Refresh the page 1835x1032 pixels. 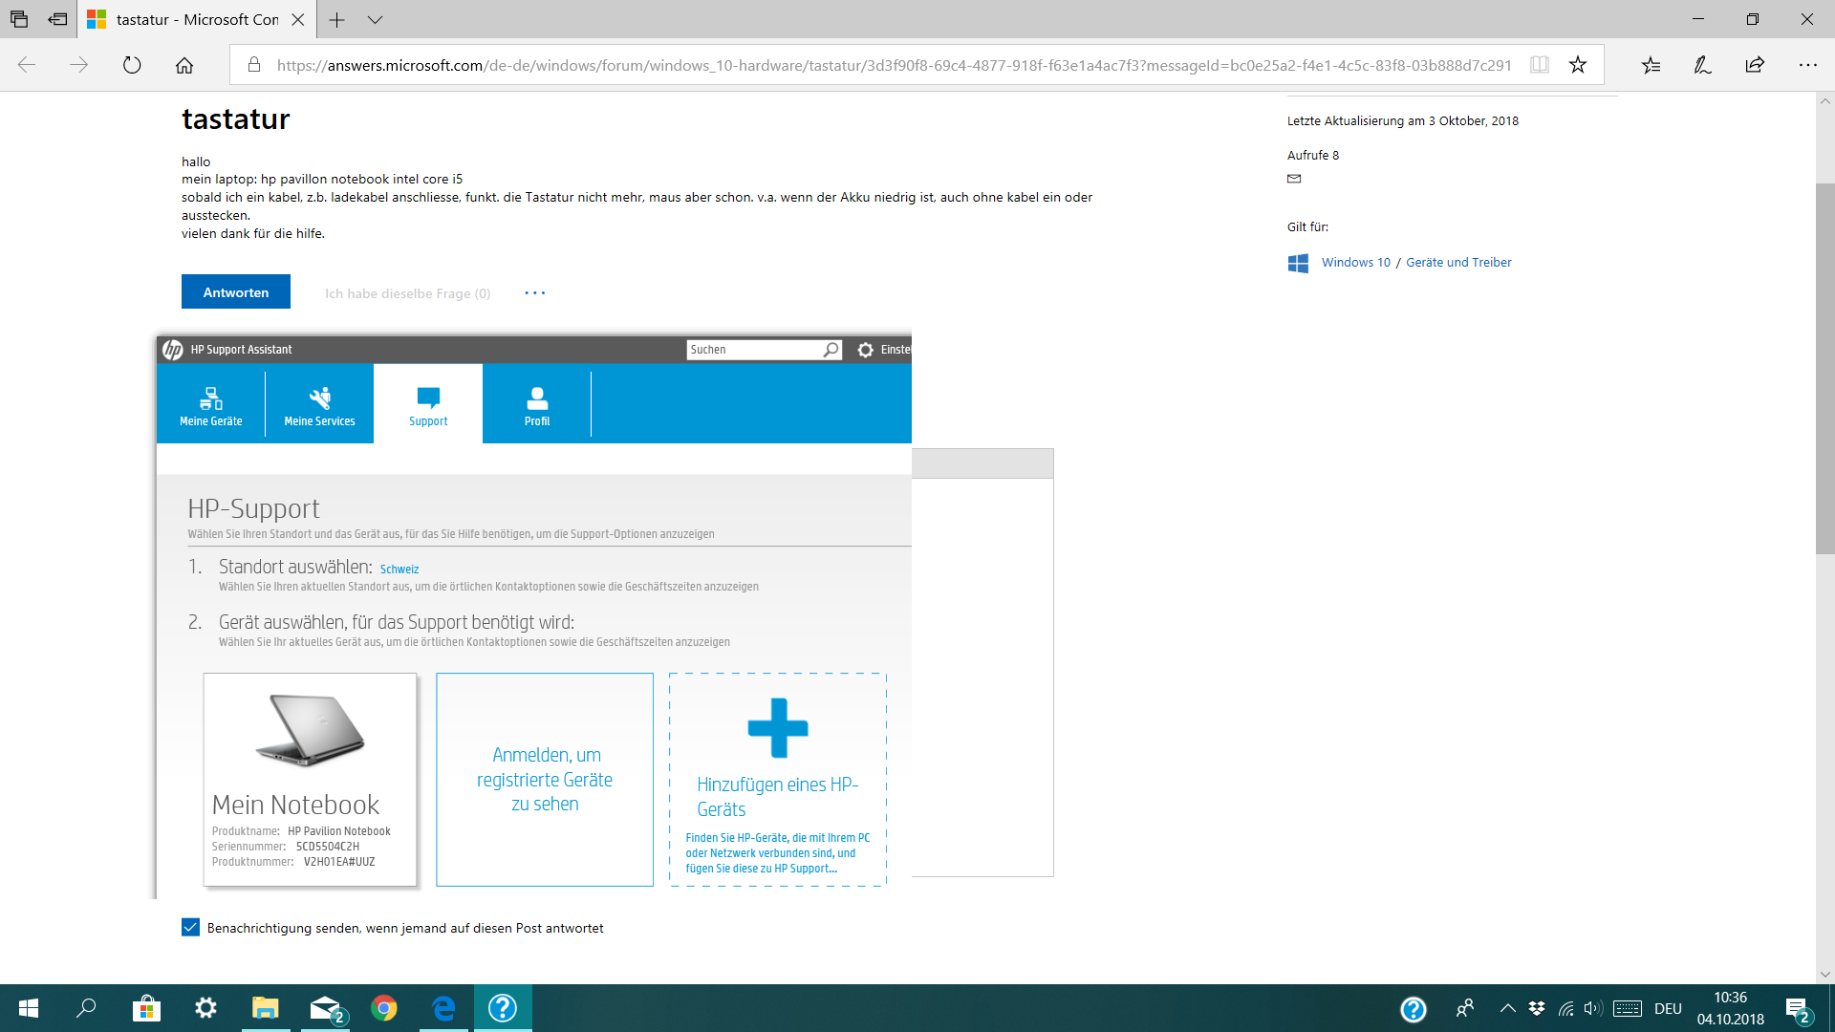[x=132, y=65]
